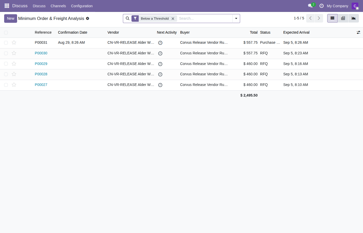Viewport: 363px width, 233px height.
Task: Star the P00030 record
Action: pyautogui.click(x=14, y=53)
